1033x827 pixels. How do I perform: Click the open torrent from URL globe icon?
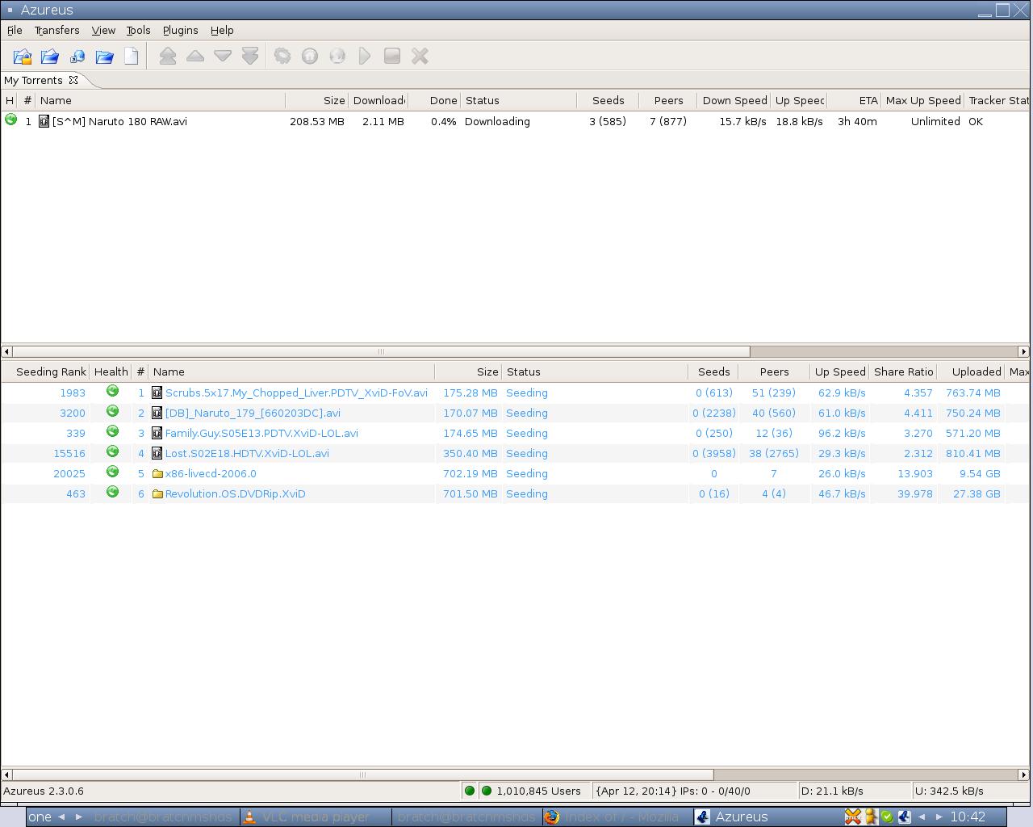(x=77, y=57)
